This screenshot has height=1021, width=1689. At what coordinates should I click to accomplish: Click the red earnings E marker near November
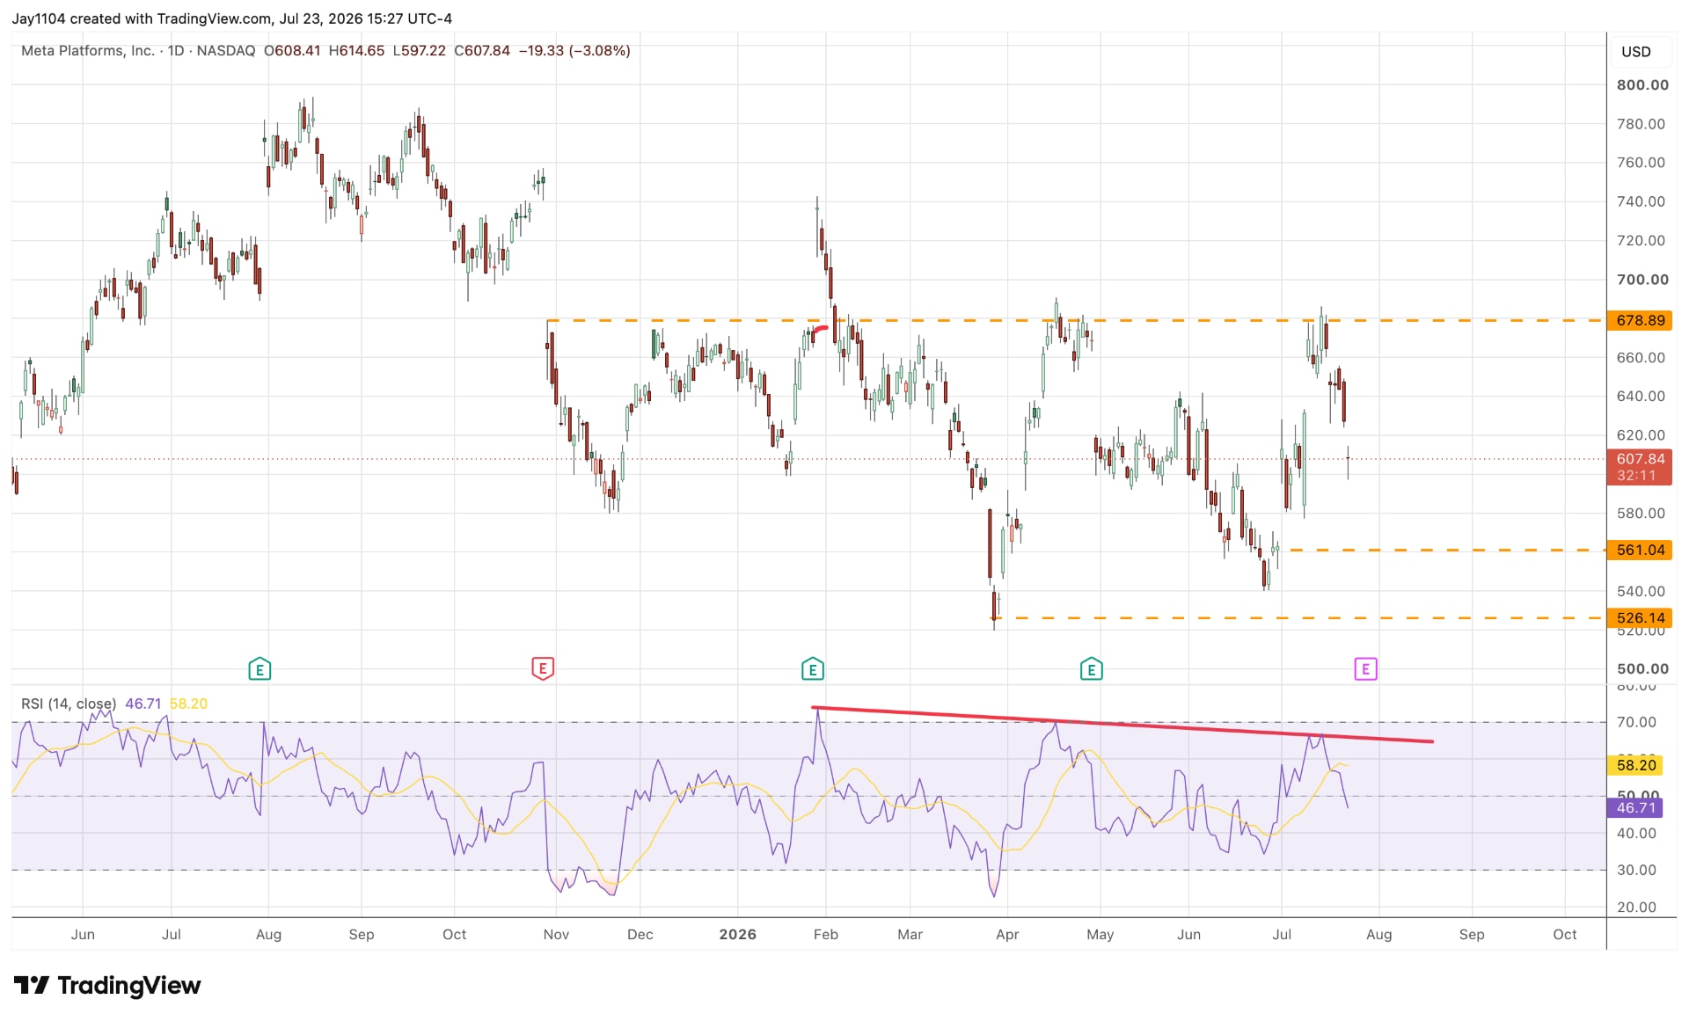coord(543,668)
